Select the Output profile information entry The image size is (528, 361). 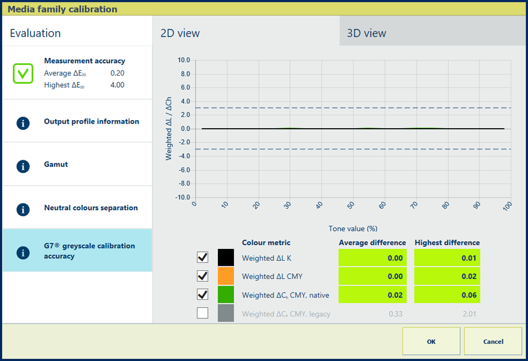tap(91, 121)
